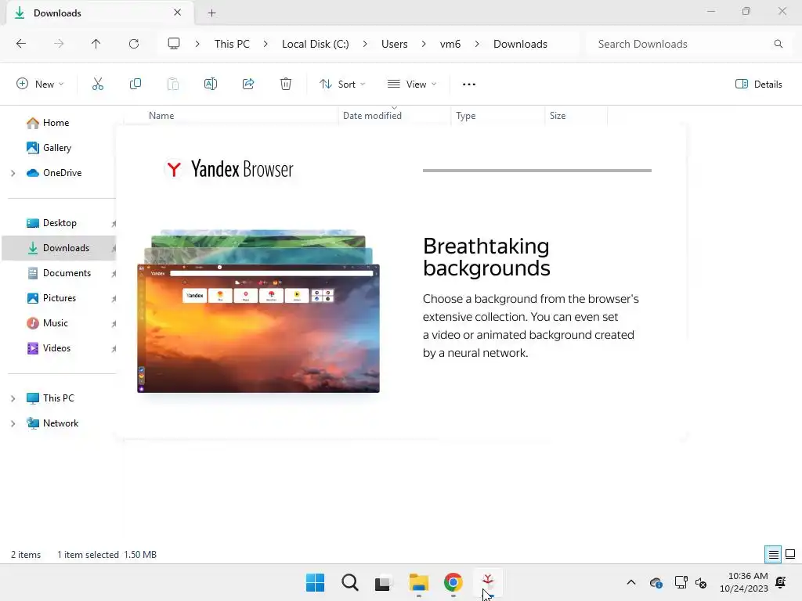Expand chevron after Users breadcrumb

pos(424,44)
